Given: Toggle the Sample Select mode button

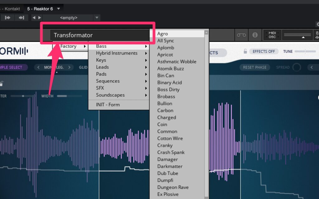Looking at the screenshot, I should pyautogui.click(x=12, y=67).
